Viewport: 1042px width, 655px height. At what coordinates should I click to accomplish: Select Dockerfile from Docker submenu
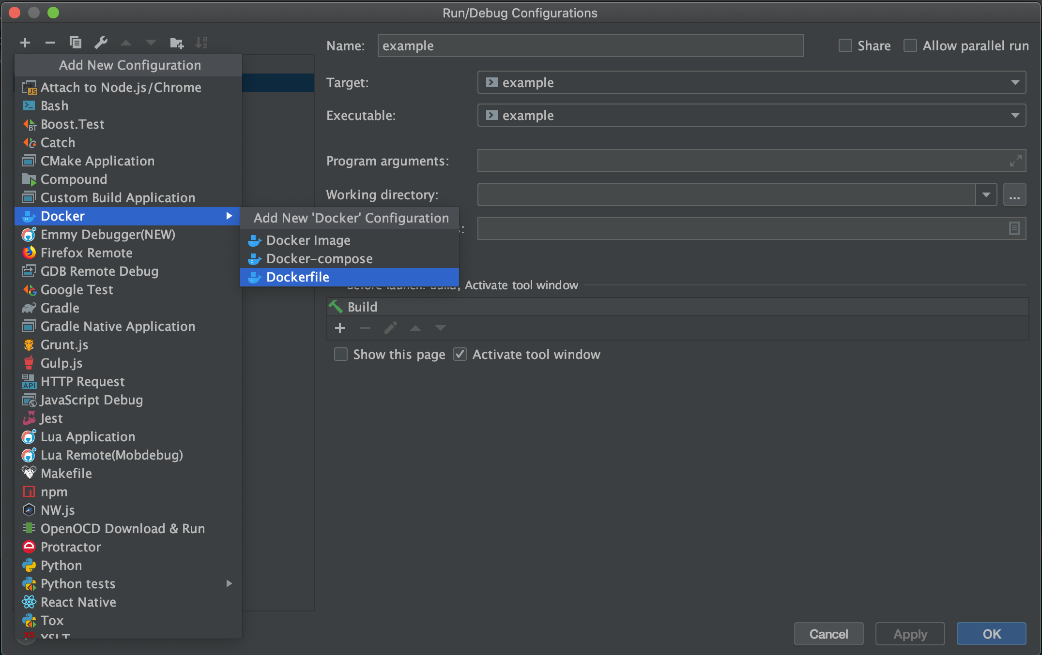(298, 277)
